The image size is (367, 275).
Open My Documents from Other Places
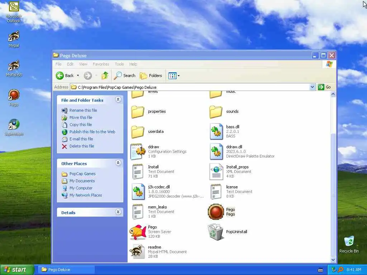(x=82, y=181)
